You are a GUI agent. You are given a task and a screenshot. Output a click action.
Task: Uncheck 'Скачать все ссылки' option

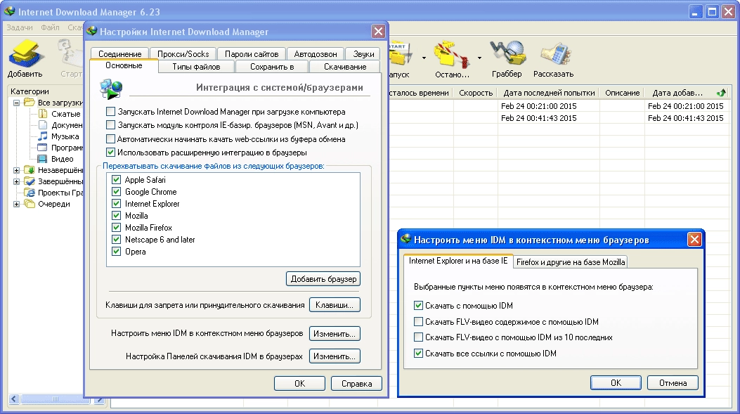pyautogui.click(x=418, y=353)
